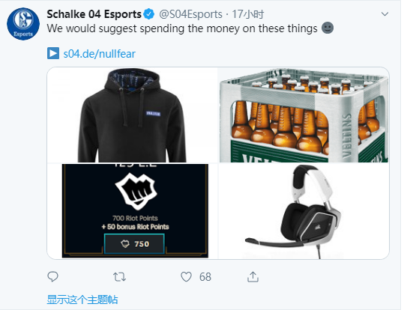Screen dimensions: 410x310
Task: Open the white gaming headset image
Action: coord(304,211)
